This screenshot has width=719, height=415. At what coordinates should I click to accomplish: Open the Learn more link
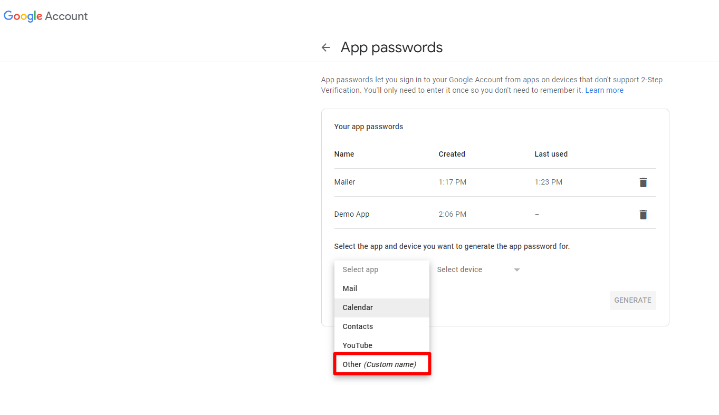click(604, 90)
